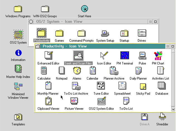This screenshot has width=176, height=131.
Task: Open Command Prompts folder in OS/2 System window
Action: tap(82, 33)
